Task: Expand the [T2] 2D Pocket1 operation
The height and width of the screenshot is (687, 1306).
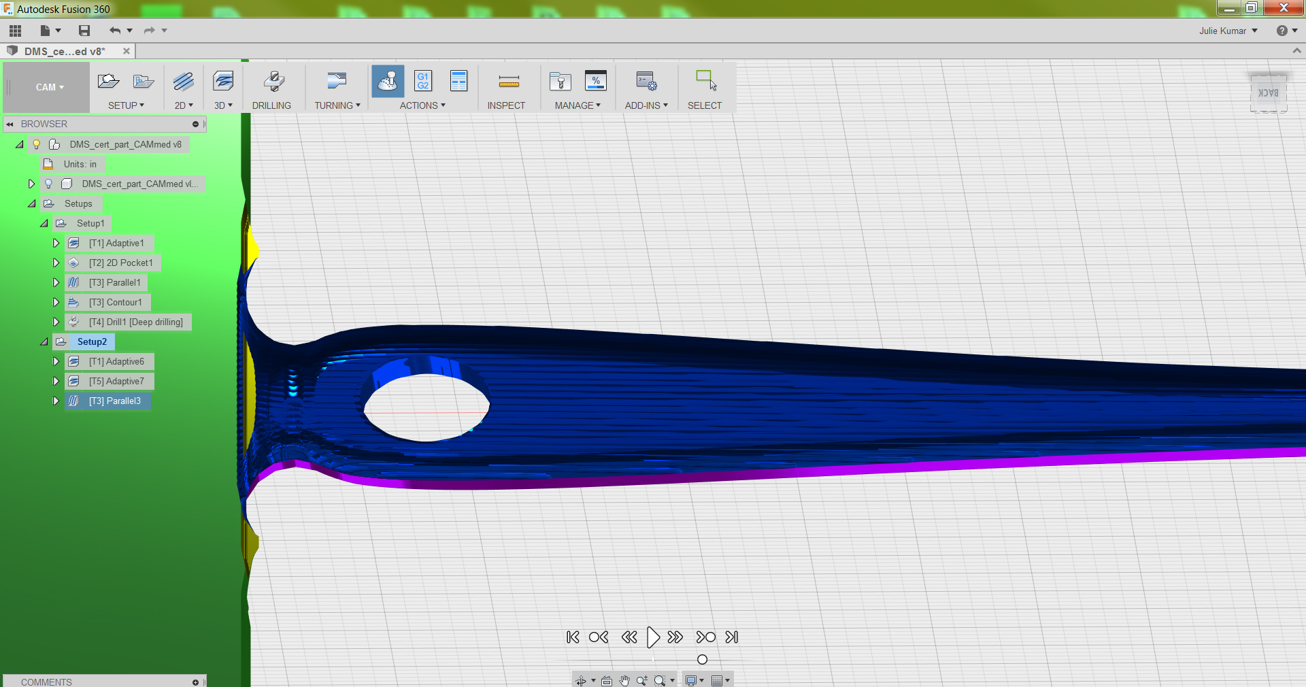Action: click(x=56, y=263)
